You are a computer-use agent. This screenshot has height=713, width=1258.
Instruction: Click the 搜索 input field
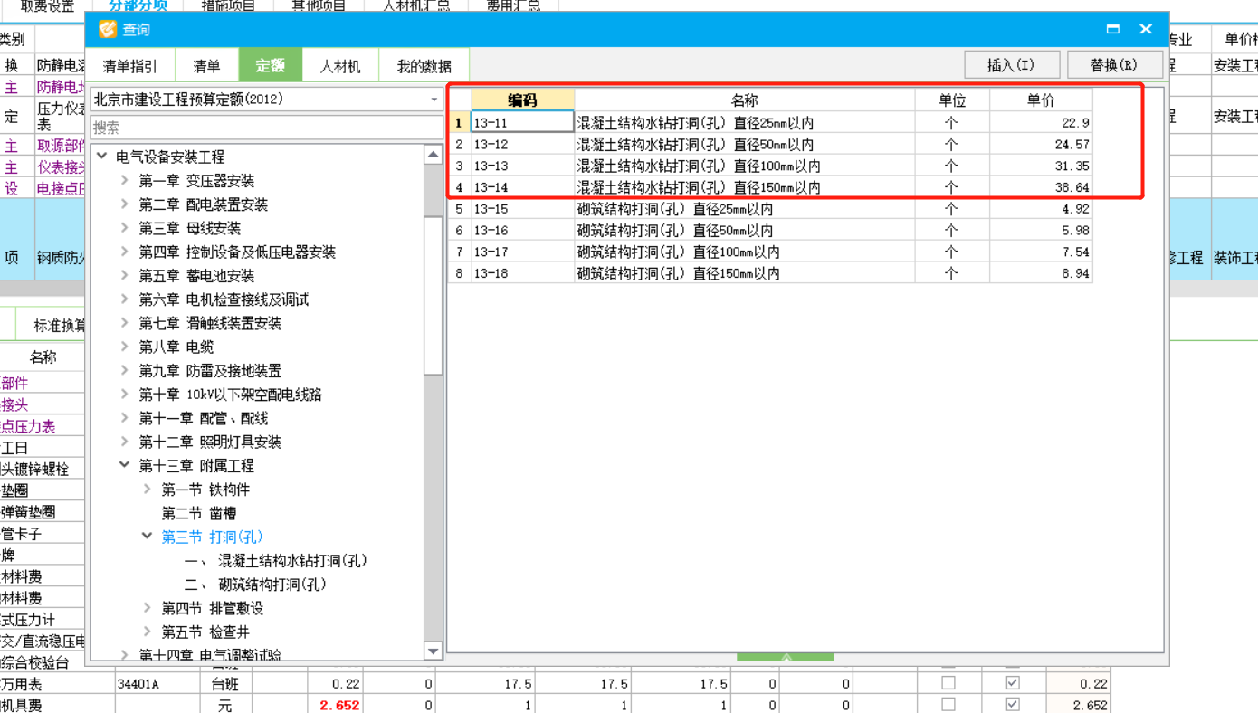pos(266,128)
